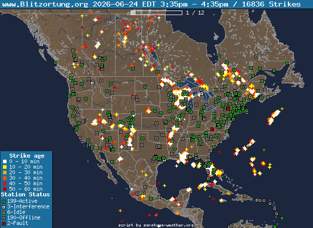The width and height of the screenshot is (313, 228).
Task: Select the 30 - 40 min legend swatch
Action: pos(5,178)
